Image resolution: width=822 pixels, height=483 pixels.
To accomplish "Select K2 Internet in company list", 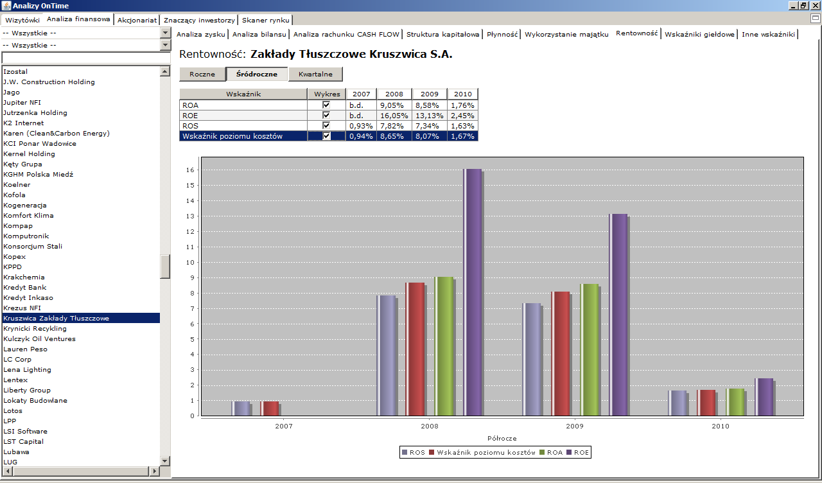I will point(80,123).
